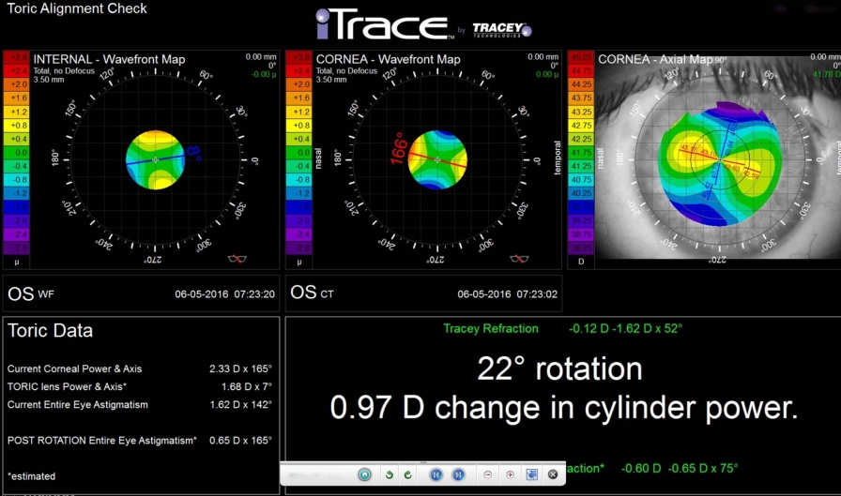
Task: Click the refraction value '-0.12 D -1.62 D x 52°'
Action: coord(625,329)
